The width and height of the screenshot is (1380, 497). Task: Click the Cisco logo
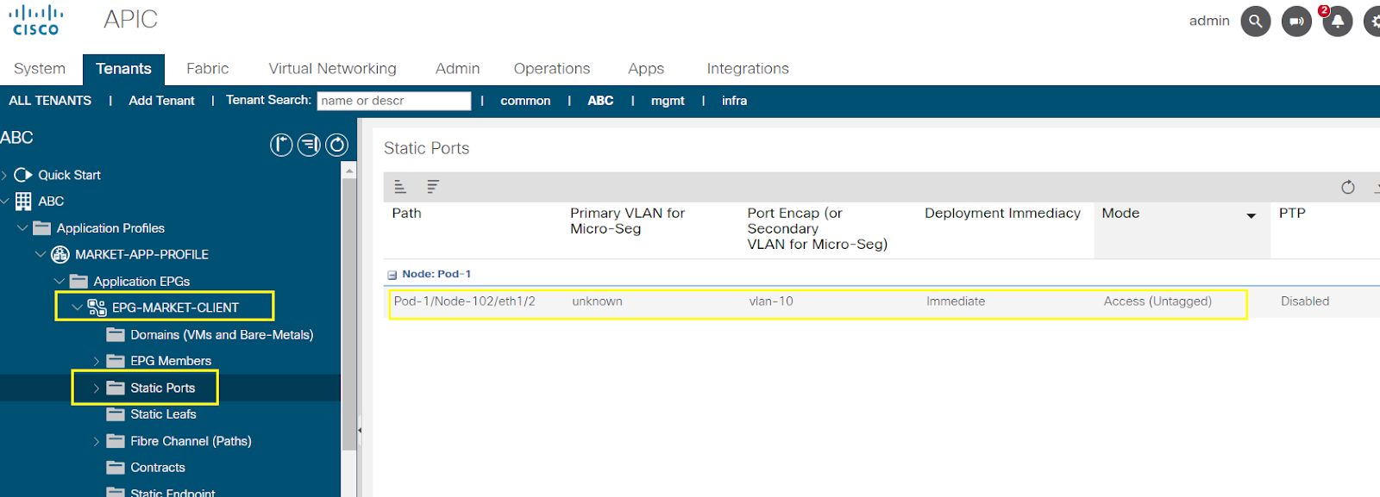[x=35, y=21]
